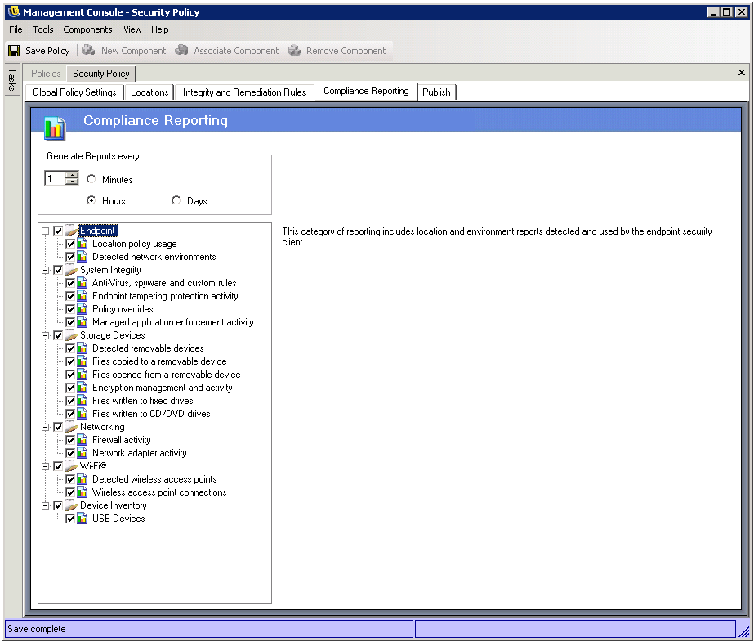Select the Days radio button
The height and width of the screenshot is (642, 754).
pos(176,200)
